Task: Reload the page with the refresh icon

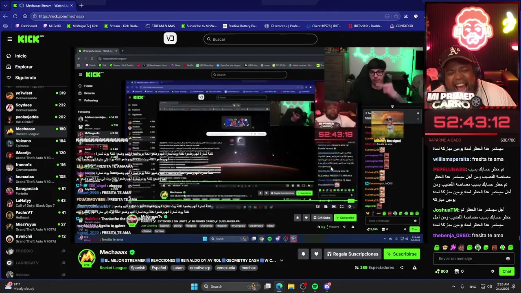Action: 15,16
